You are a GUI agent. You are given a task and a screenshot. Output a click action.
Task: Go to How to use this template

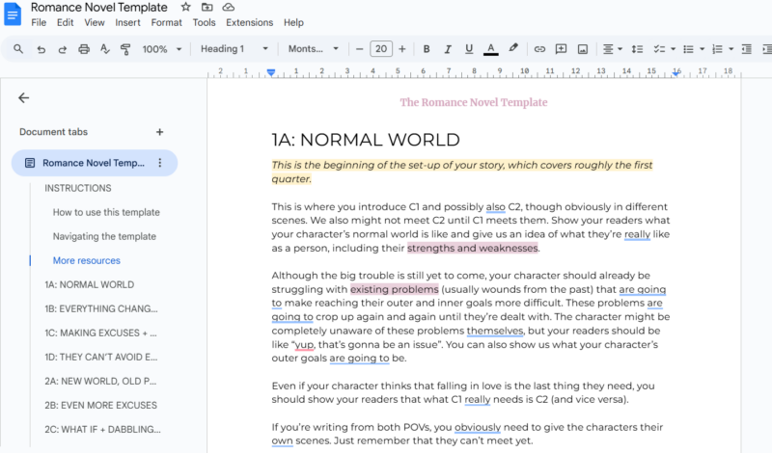106,212
